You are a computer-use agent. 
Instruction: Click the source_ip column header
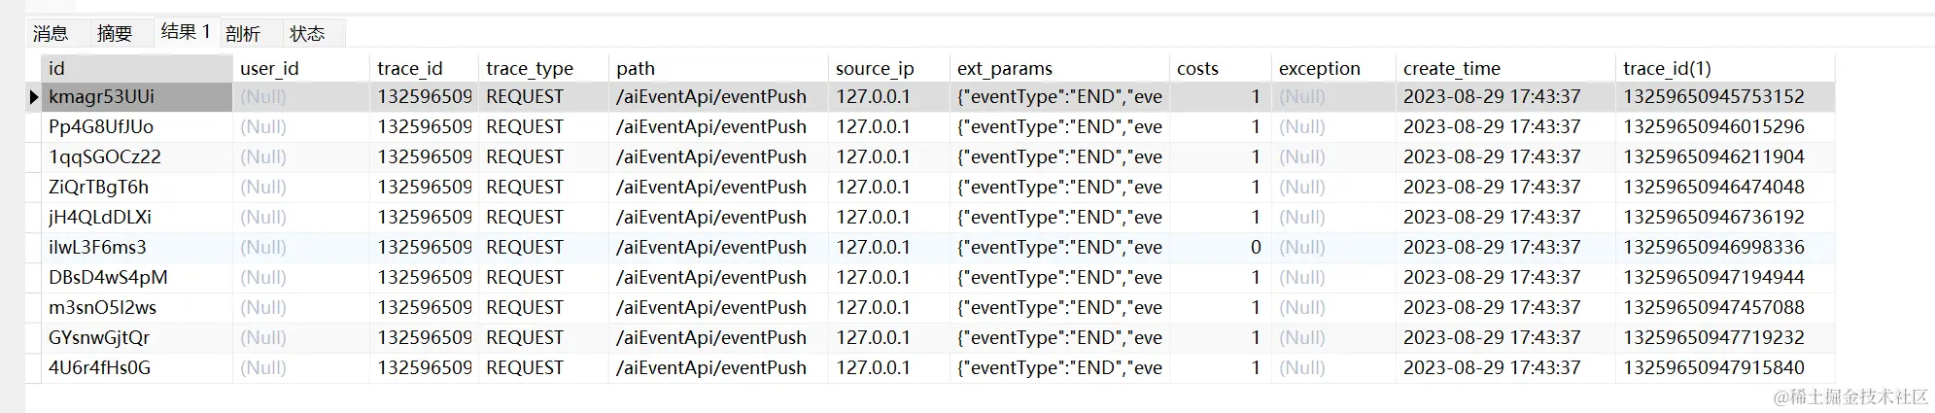point(888,68)
